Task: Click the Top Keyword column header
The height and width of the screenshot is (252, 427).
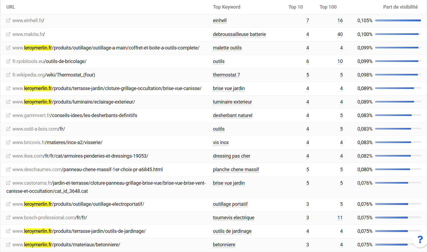Action: [x=226, y=7]
